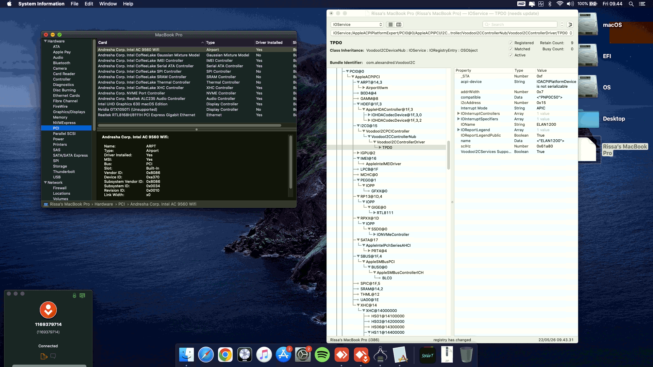This screenshot has height=367, width=653.
Task: Click AnyDesk file transfer icon
Action: [x=44, y=356]
